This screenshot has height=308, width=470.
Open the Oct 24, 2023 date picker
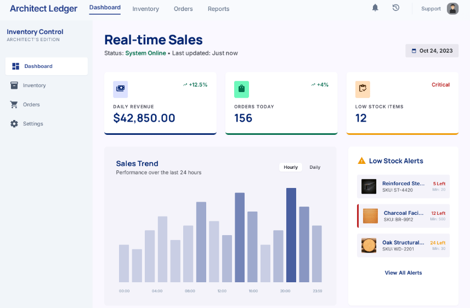(432, 50)
